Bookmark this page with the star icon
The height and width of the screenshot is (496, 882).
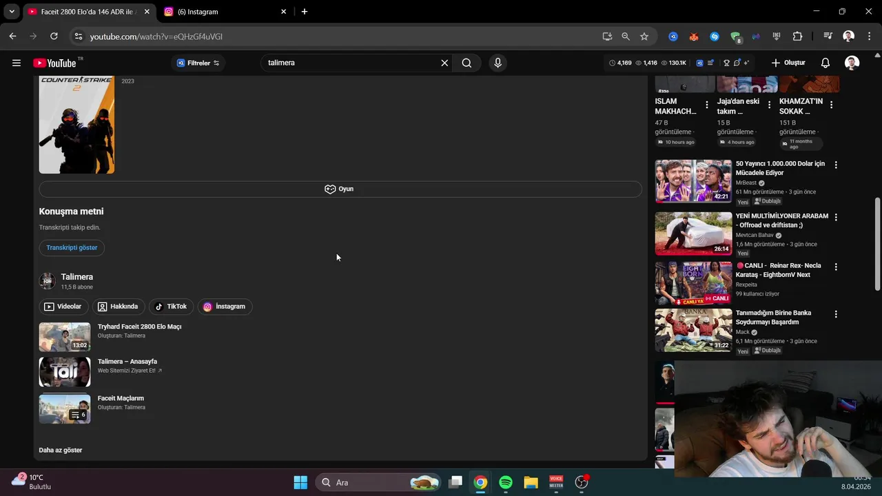(644, 37)
